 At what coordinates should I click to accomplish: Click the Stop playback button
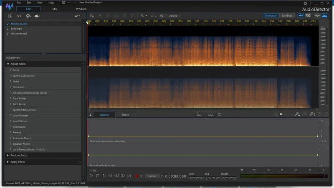point(98,176)
